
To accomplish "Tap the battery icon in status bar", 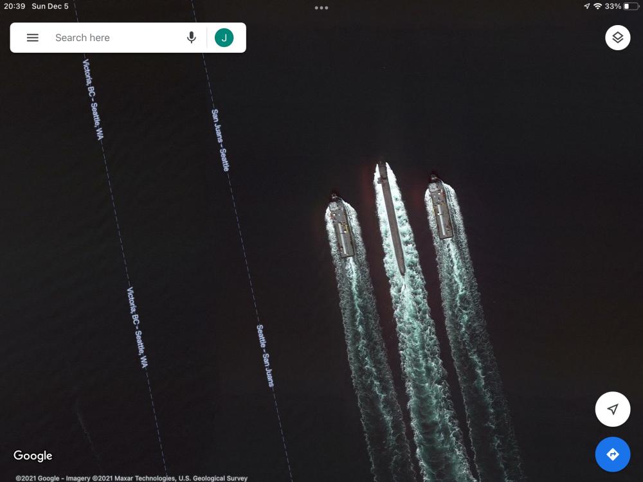I will coord(630,6).
